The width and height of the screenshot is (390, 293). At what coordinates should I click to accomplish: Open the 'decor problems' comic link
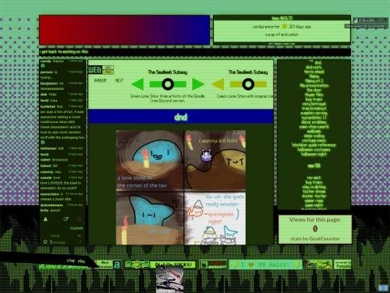[x=314, y=122]
